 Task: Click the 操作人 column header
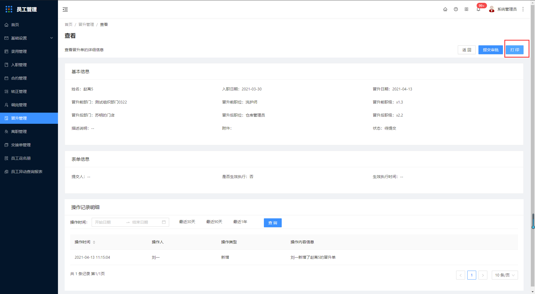158,242
